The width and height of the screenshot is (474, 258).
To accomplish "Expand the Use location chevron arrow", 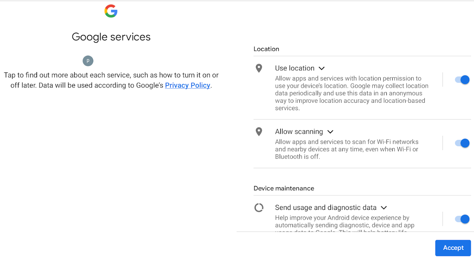I will pyautogui.click(x=322, y=68).
